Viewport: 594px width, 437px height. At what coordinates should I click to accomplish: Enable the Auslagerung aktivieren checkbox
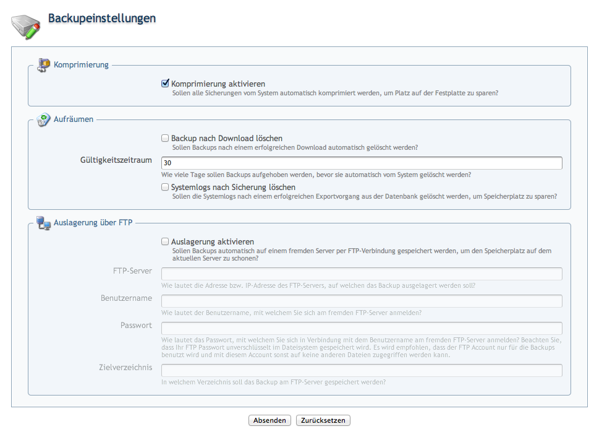coord(165,241)
